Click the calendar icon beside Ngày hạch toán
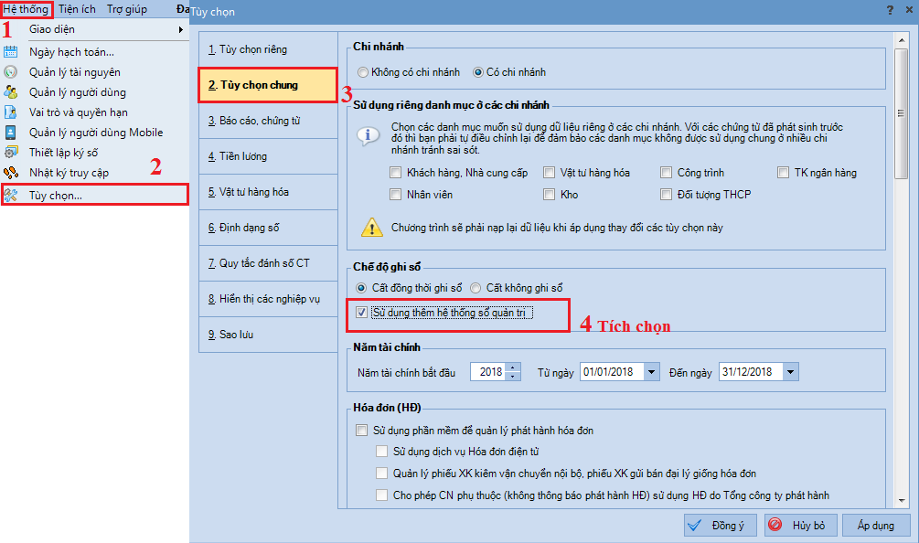 (11, 51)
